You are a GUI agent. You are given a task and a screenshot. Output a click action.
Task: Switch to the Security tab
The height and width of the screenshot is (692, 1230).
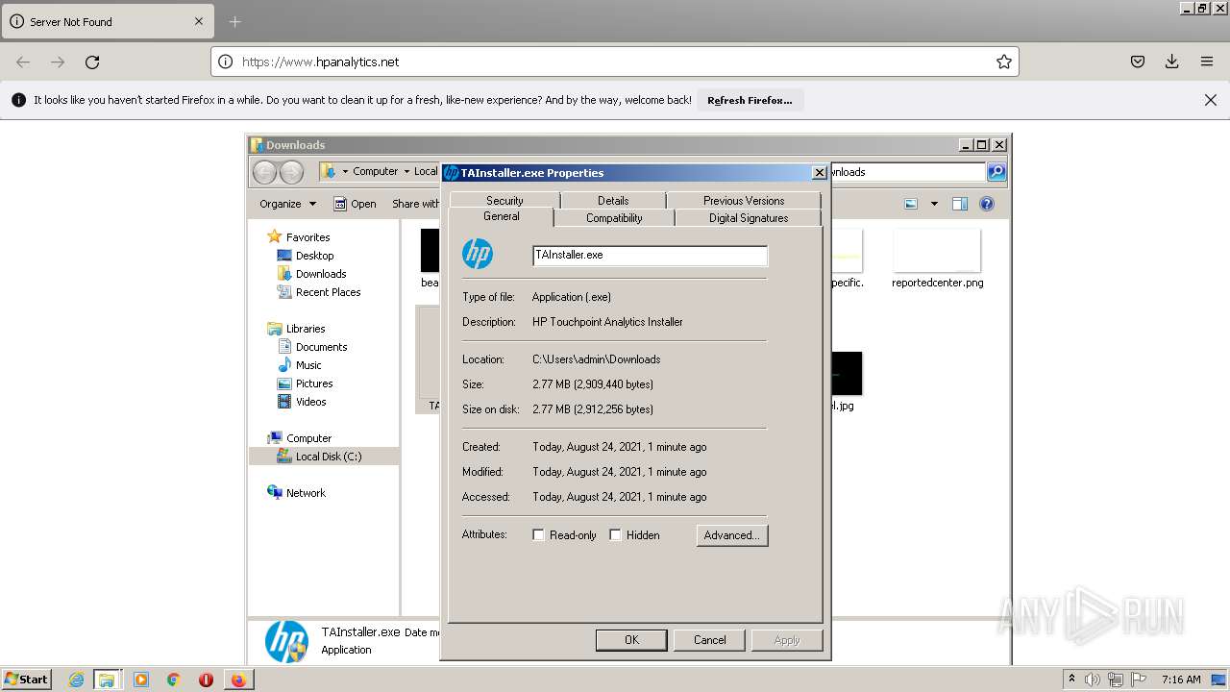pos(504,200)
